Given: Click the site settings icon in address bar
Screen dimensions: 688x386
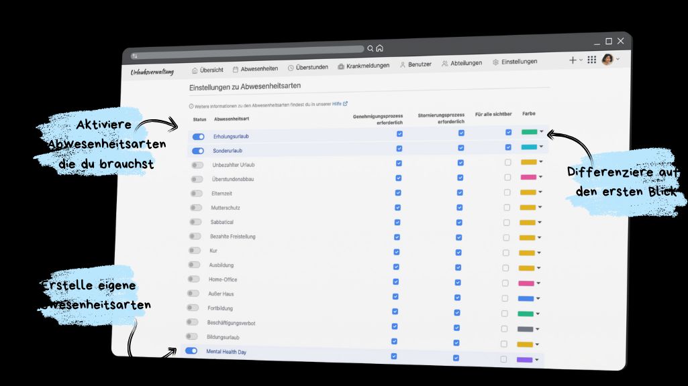Looking at the screenshot, I should coord(135,56).
